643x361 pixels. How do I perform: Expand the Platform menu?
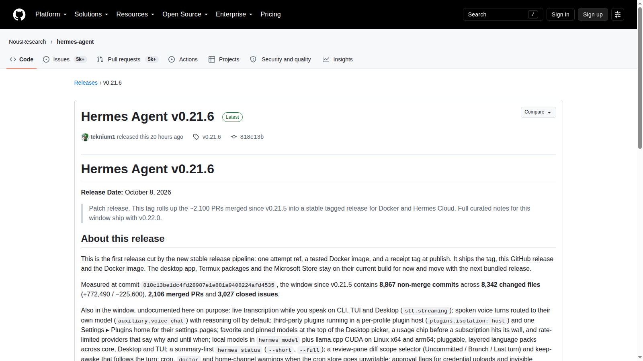point(51,14)
